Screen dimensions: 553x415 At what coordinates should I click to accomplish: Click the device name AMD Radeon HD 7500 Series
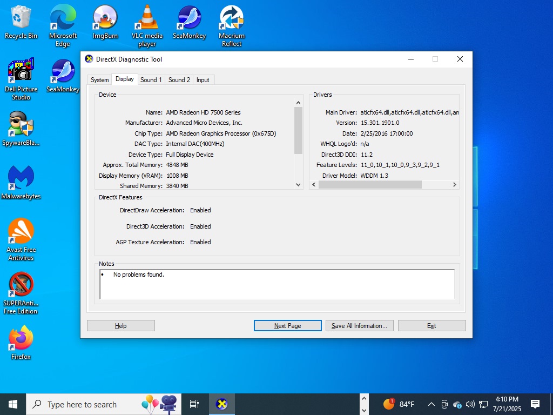click(x=203, y=112)
